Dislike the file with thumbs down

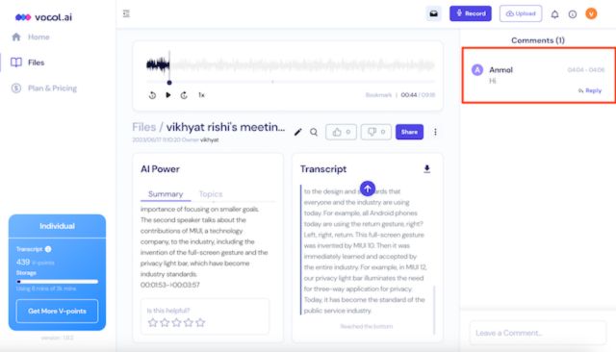376,132
